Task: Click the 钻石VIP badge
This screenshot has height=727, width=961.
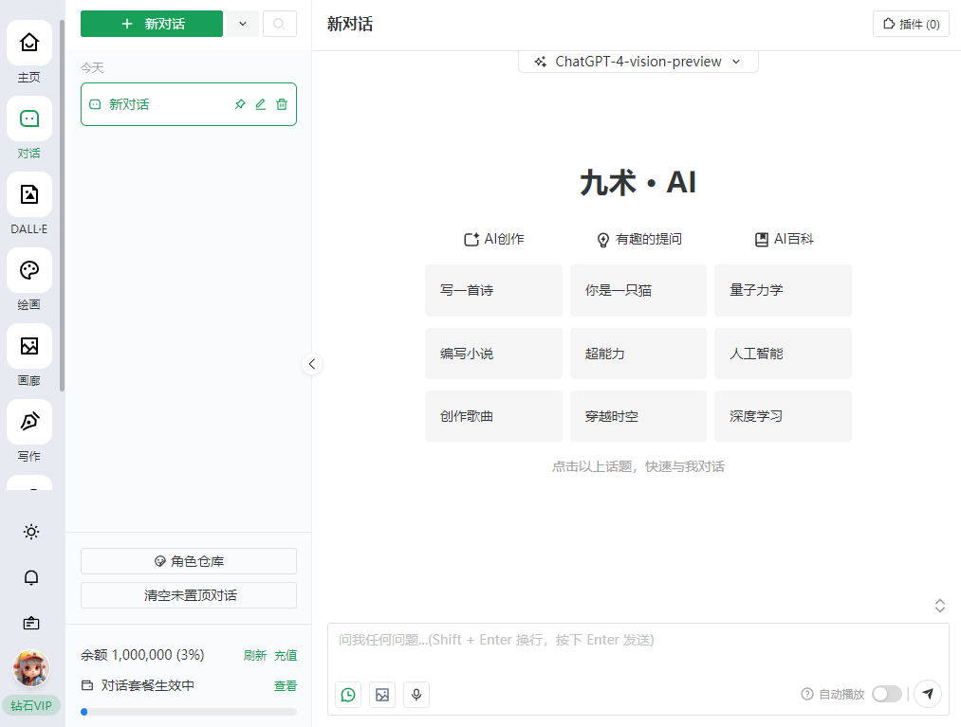Action: point(31,705)
